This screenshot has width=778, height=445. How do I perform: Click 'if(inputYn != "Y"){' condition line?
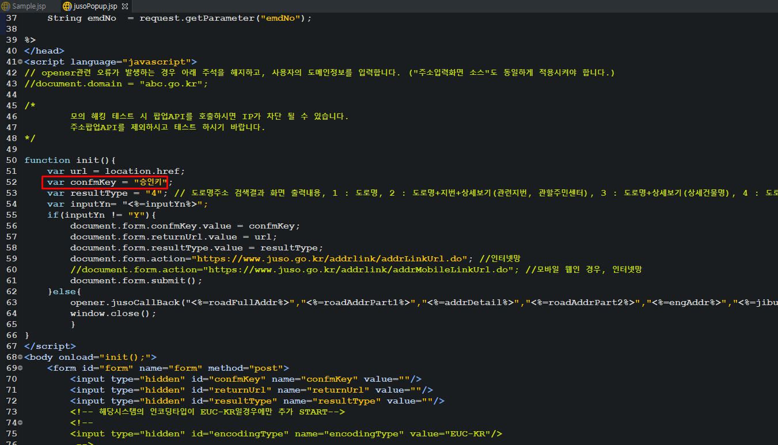coord(102,215)
